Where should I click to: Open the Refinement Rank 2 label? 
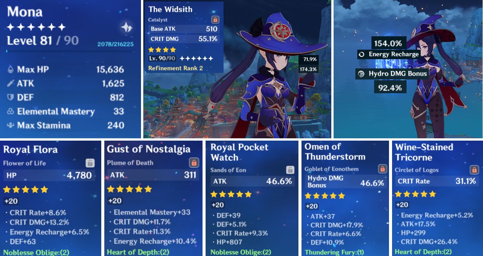[x=175, y=68]
